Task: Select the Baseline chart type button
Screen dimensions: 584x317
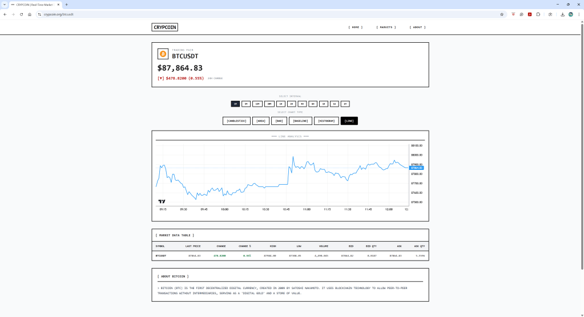Action: pyautogui.click(x=300, y=121)
